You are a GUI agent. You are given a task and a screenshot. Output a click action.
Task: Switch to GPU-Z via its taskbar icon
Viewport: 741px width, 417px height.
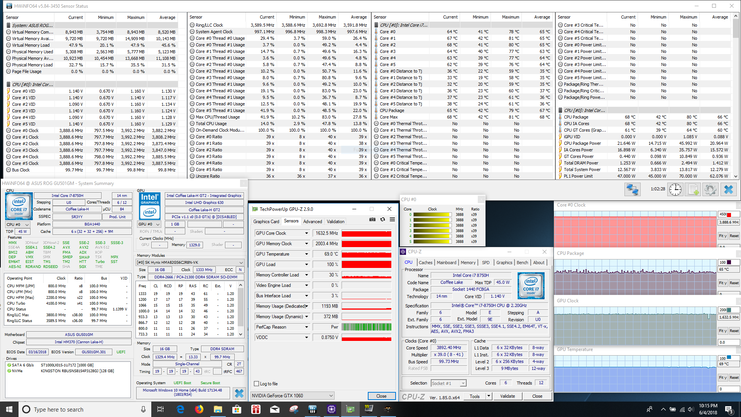click(x=350, y=409)
